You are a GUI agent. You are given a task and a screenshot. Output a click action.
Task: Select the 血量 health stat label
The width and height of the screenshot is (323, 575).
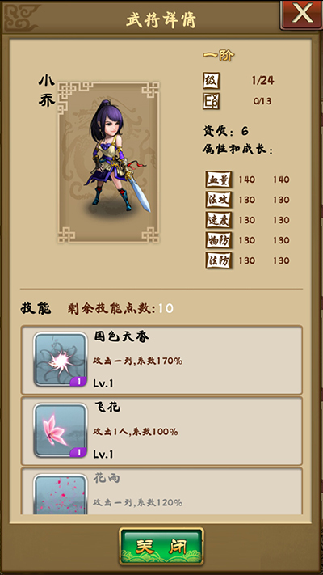click(219, 180)
